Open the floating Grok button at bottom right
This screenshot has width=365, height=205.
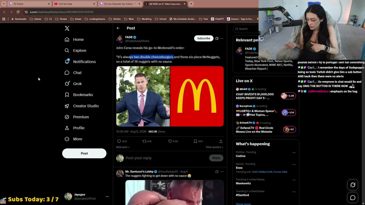tap(353, 185)
